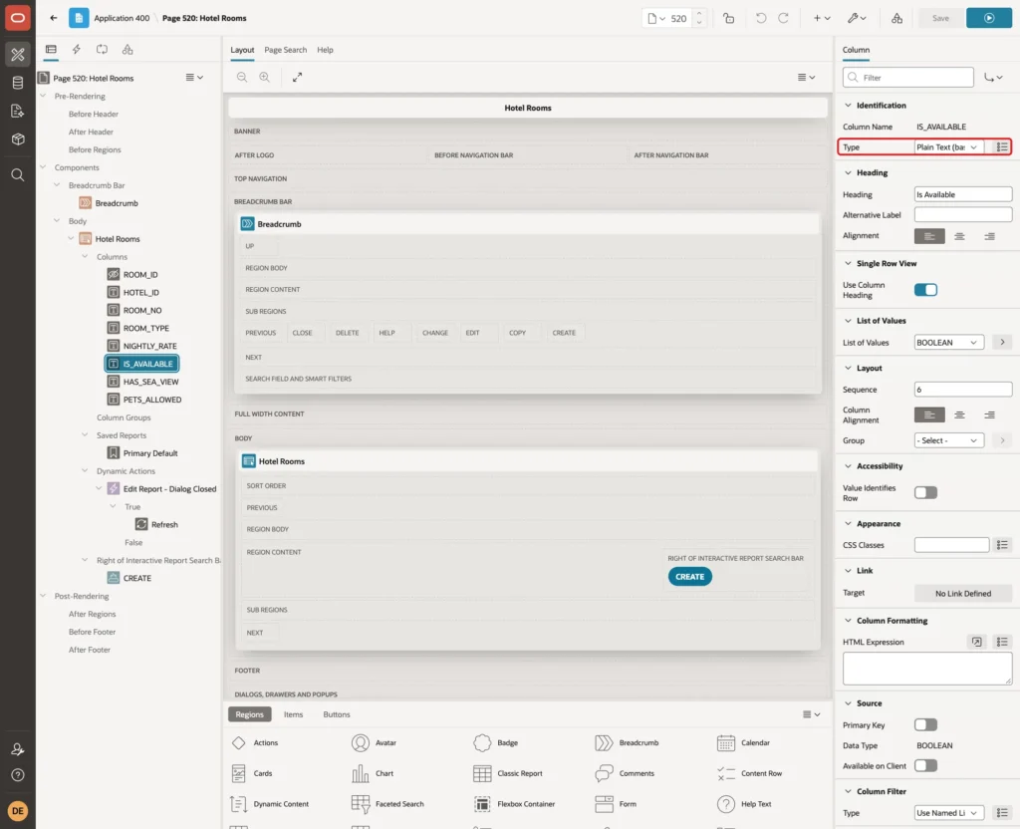Open the HTML Expression code editor icon

(976, 642)
